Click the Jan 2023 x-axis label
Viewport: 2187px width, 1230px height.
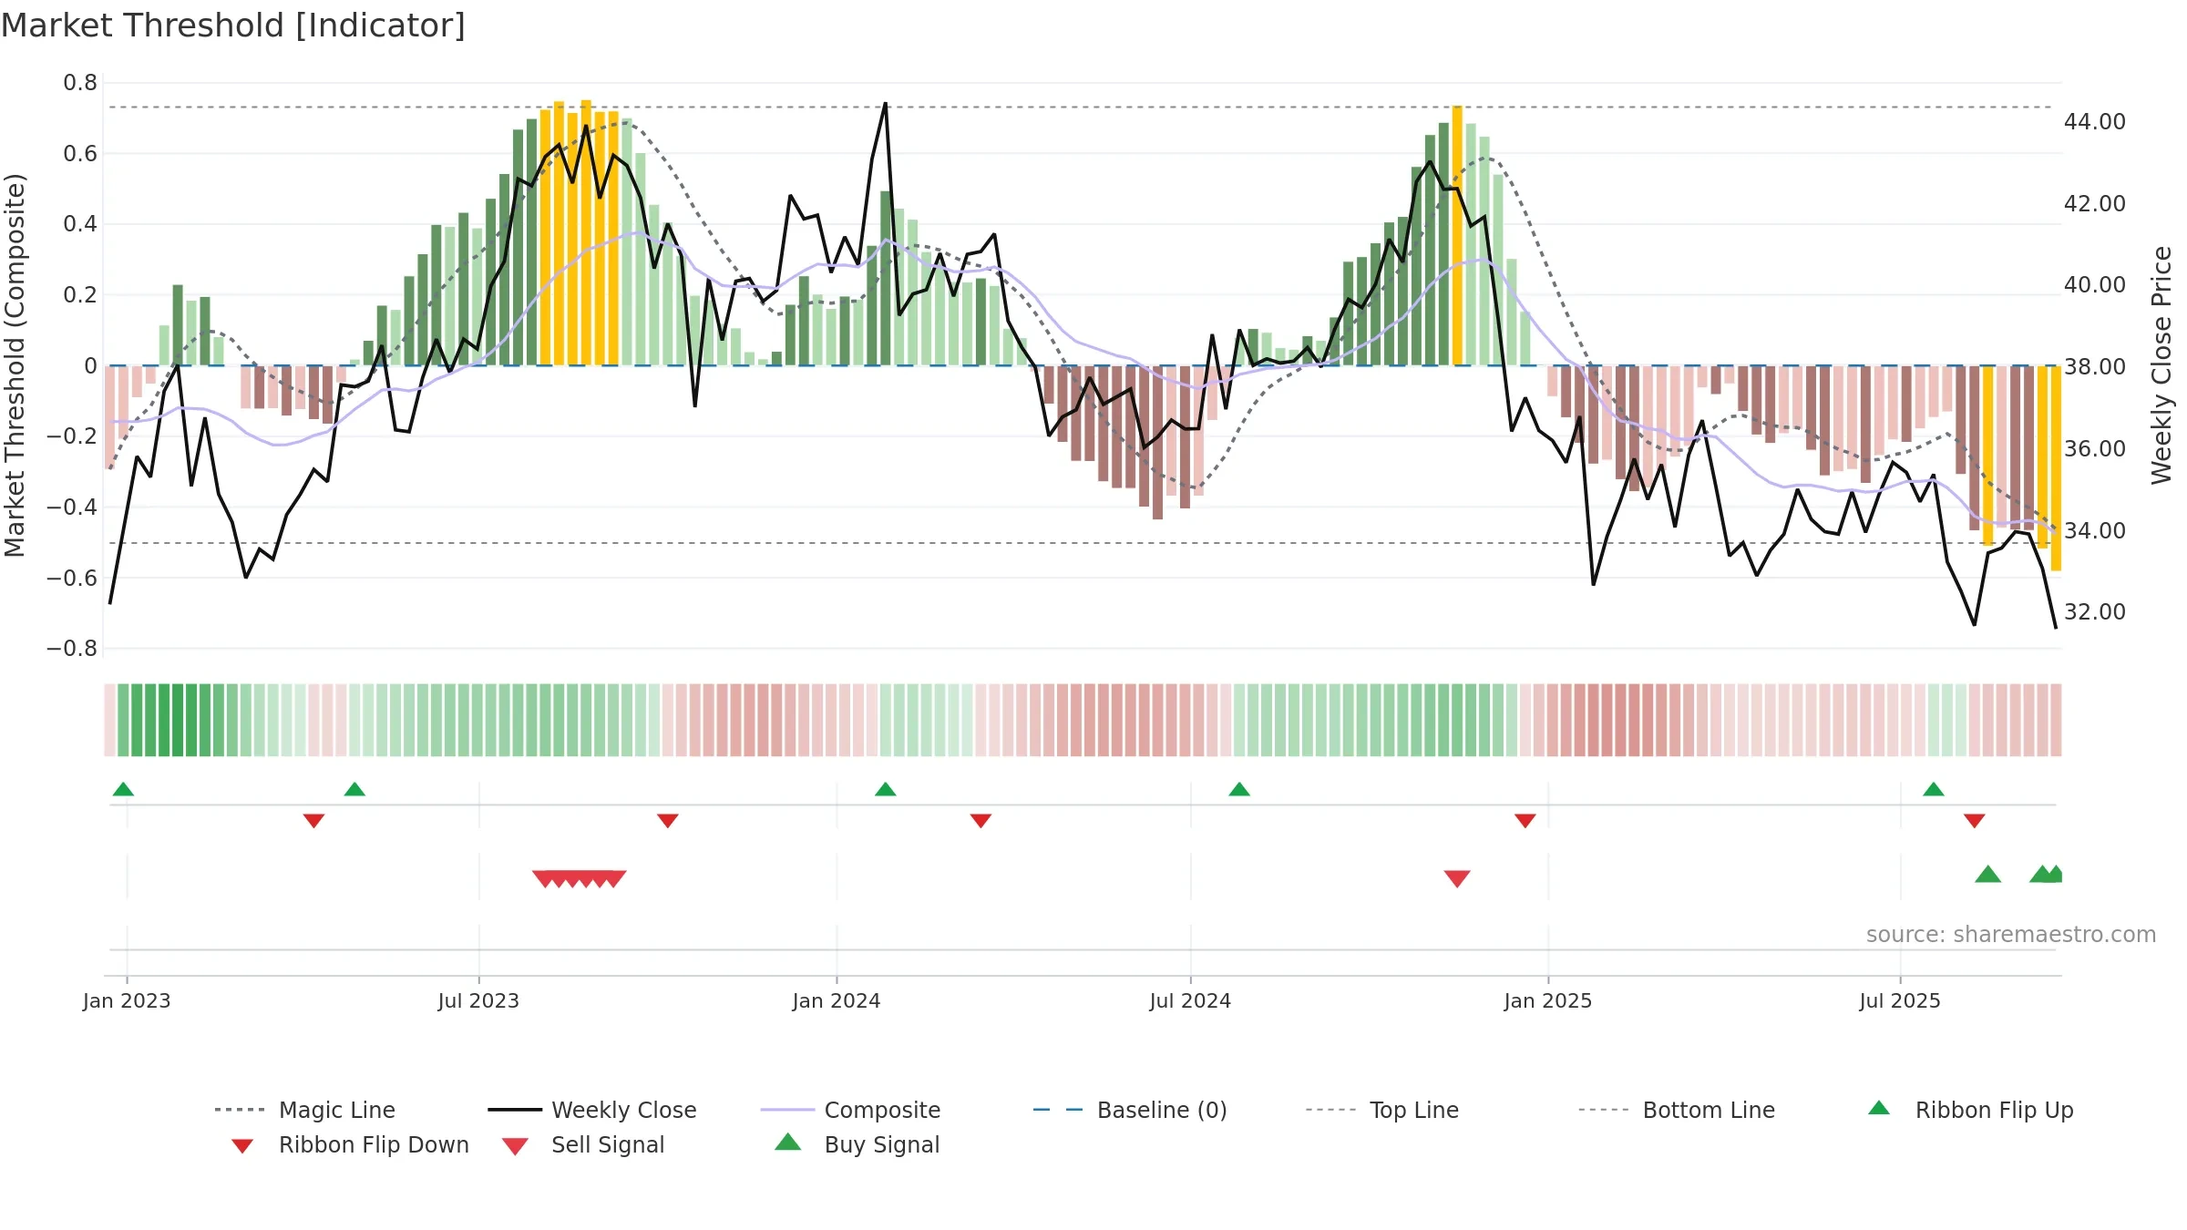(127, 1000)
